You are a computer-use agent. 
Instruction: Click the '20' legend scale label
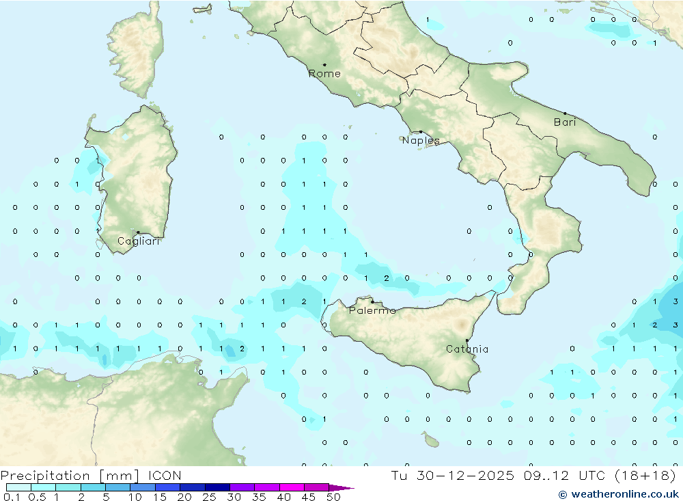[184, 497]
